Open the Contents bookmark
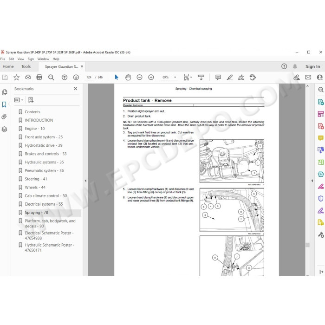This screenshot has height=325, width=325. point(32,112)
